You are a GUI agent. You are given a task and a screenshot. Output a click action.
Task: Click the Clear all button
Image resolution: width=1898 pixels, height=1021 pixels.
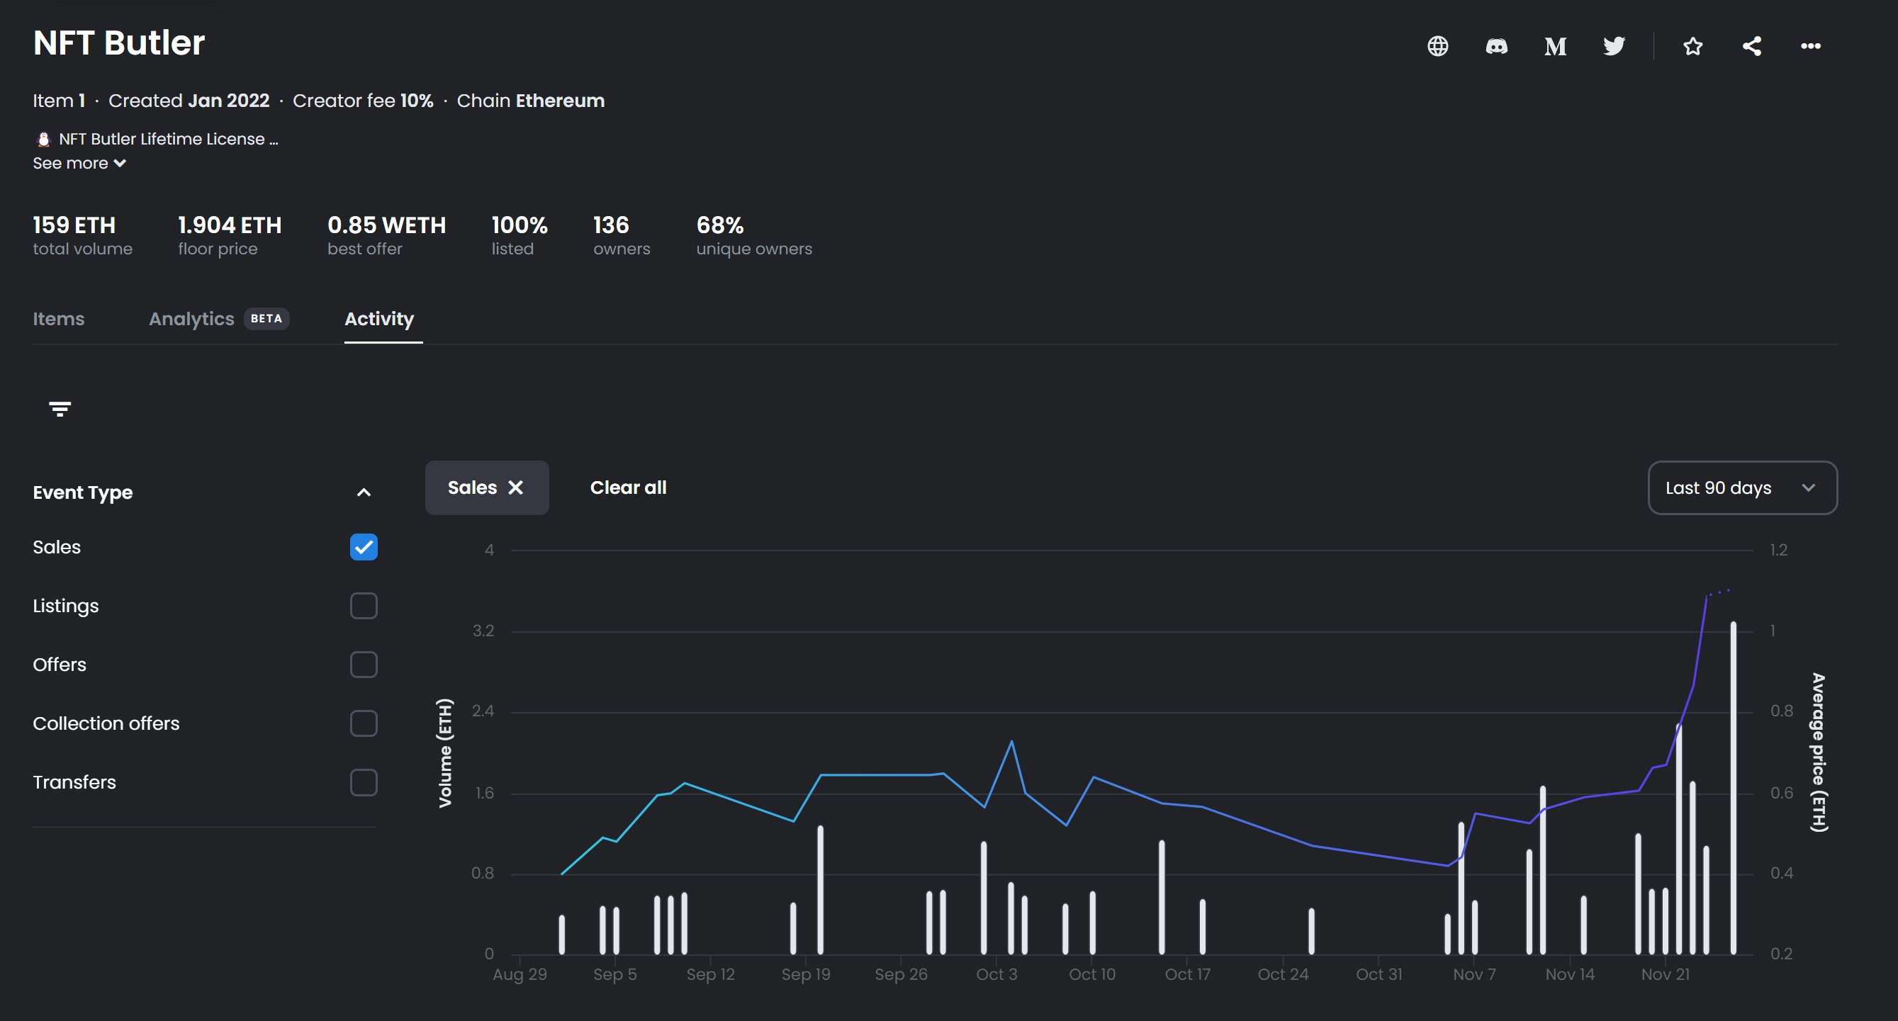(x=628, y=487)
